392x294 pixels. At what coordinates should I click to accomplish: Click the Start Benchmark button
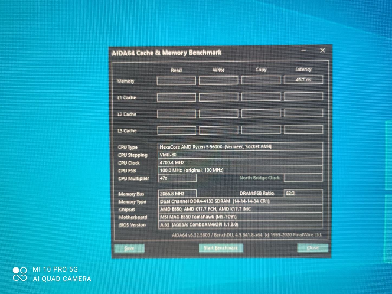[221, 248]
